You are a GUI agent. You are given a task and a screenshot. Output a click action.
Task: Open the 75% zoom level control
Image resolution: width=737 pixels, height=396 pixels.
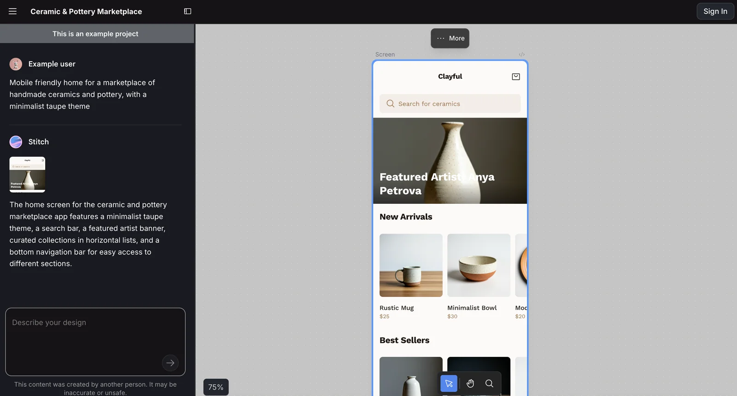(x=216, y=387)
